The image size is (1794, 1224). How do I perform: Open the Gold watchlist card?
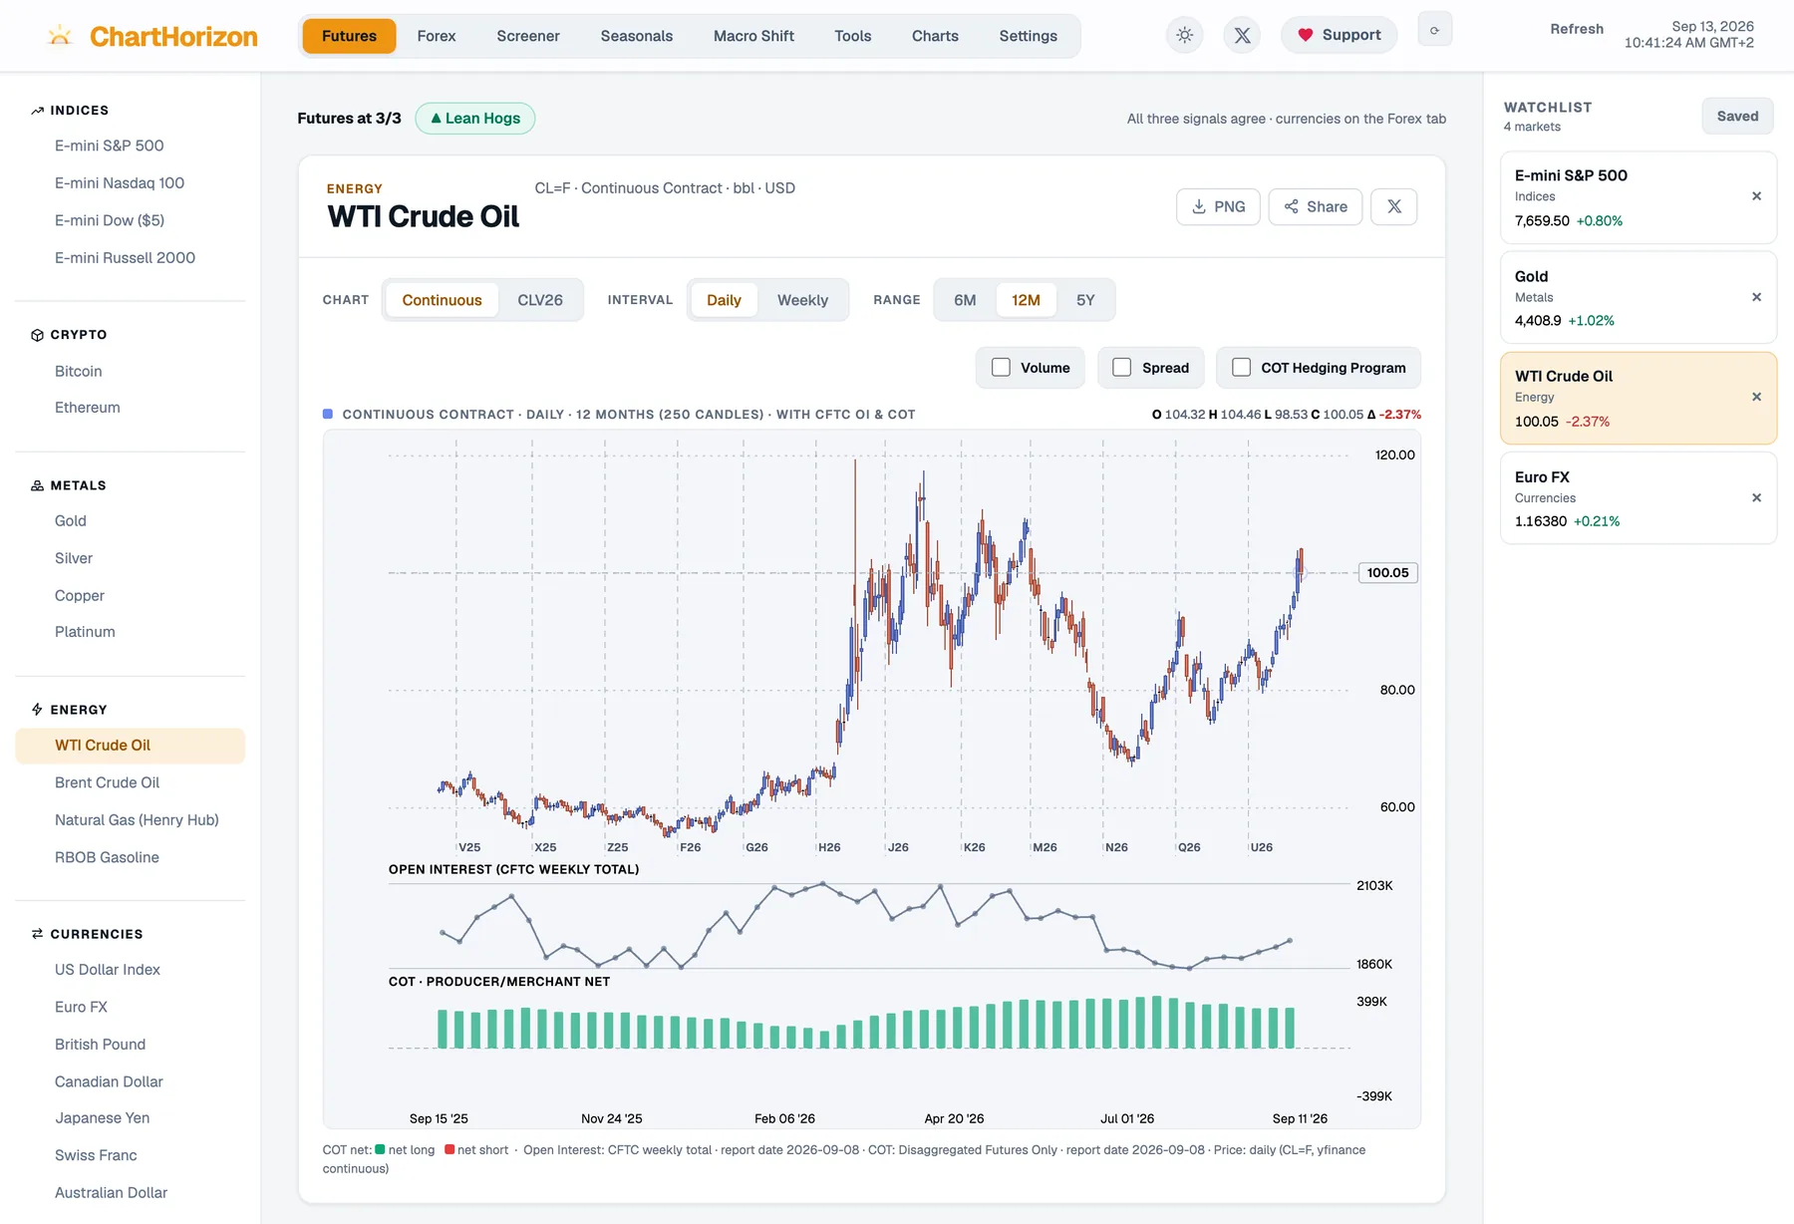tap(1639, 297)
